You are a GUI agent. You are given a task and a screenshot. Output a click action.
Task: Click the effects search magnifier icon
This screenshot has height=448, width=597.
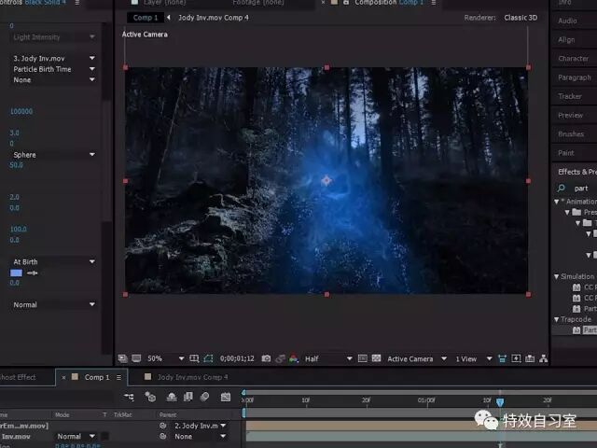click(x=561, y=188)
